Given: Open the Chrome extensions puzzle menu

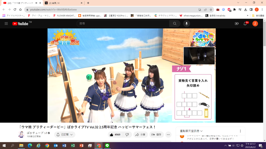Looking at the screenshot, I should (x=235, y=10).
